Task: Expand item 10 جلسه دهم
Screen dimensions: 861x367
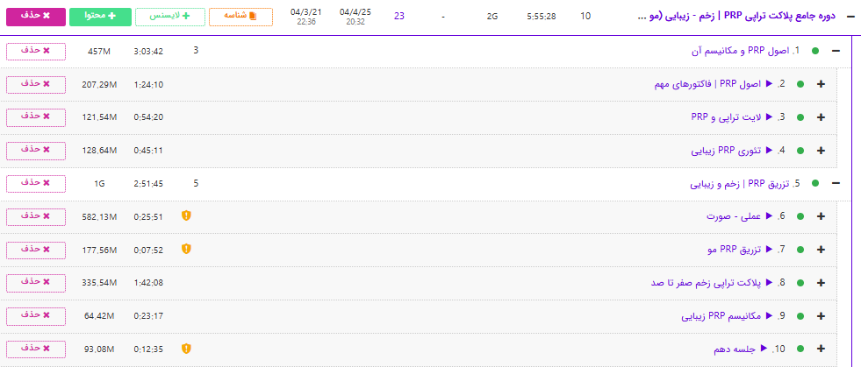Action: [x=822, y=349]
